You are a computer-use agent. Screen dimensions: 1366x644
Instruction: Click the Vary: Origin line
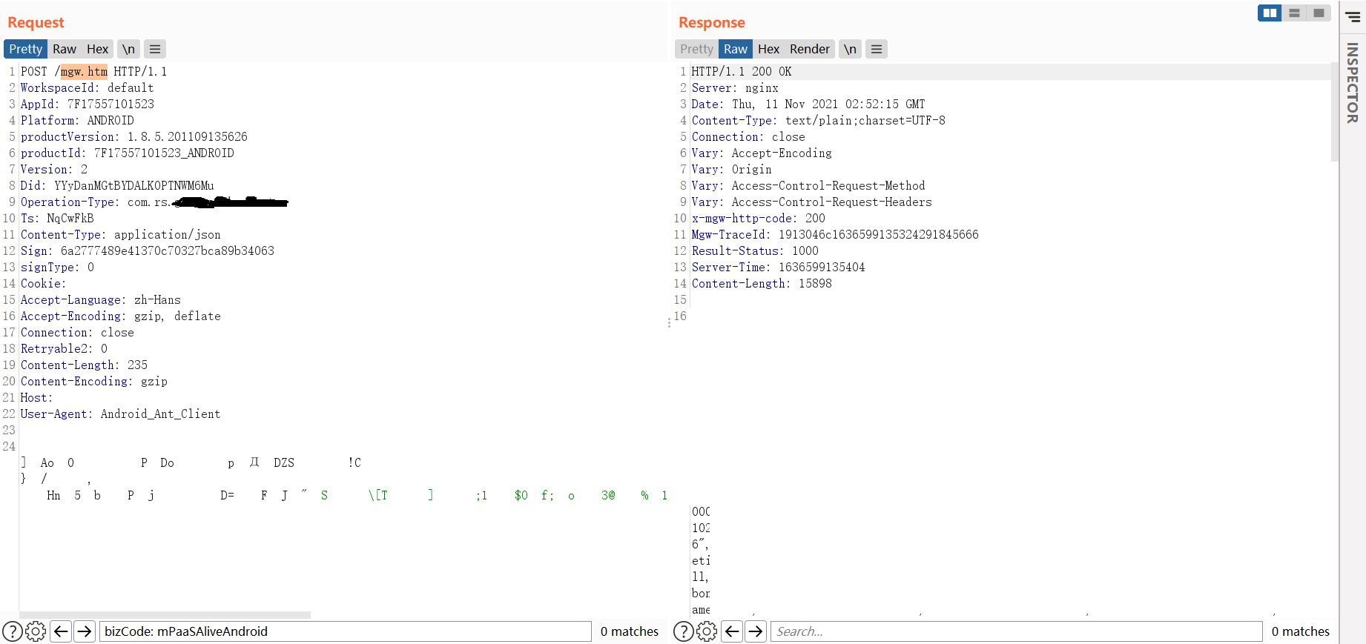(x=731, y=169)
